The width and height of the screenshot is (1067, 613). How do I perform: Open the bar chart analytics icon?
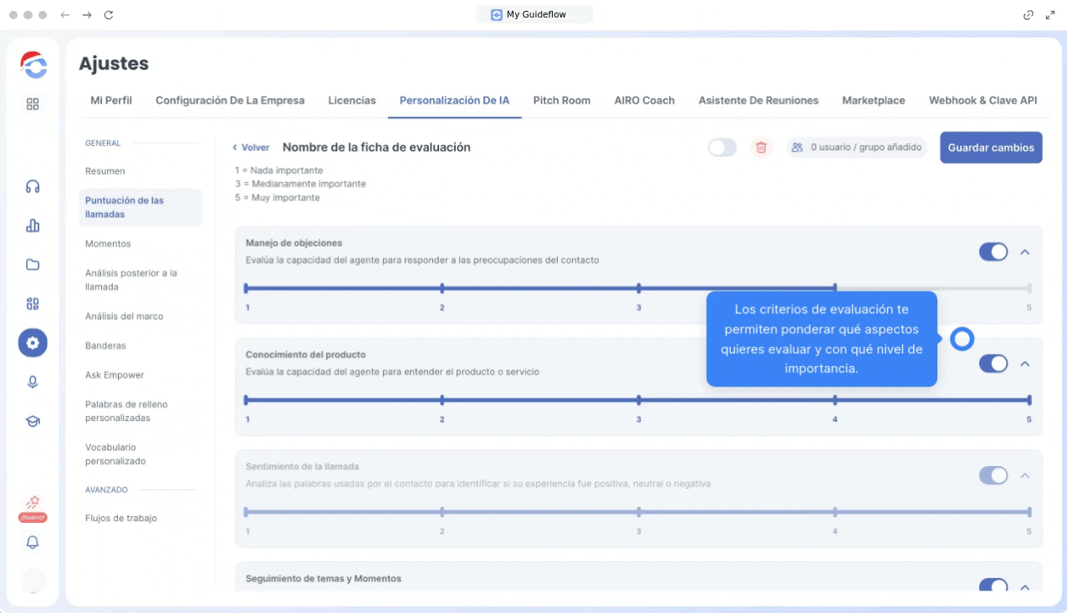click(33, 225)
